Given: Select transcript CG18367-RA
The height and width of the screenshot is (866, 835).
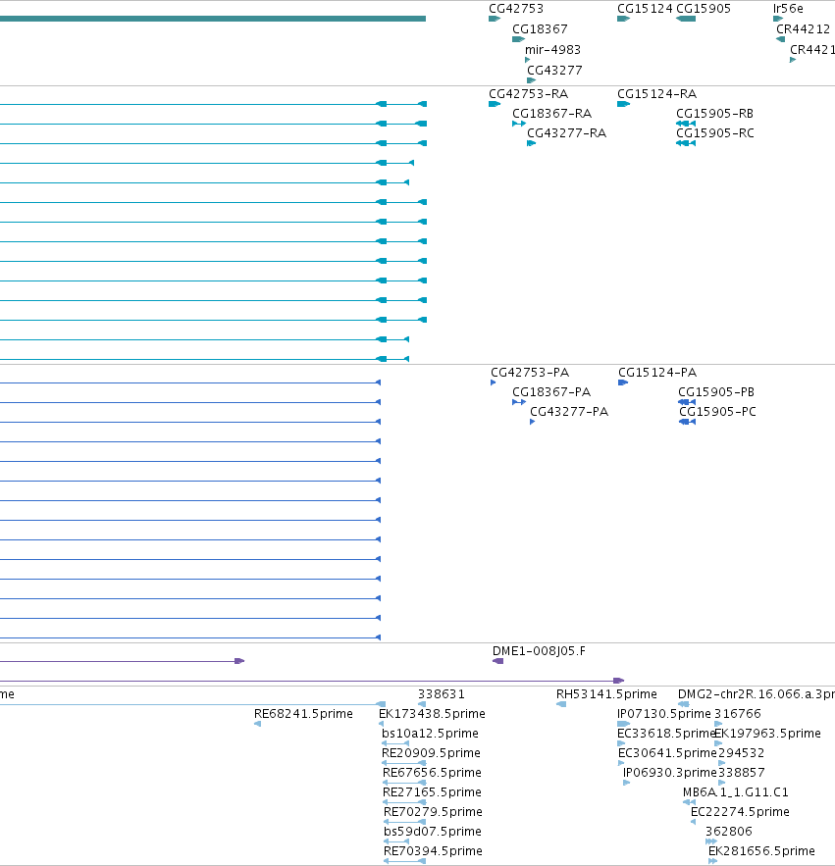Looking at the screenshot, I should click(552, 114).
